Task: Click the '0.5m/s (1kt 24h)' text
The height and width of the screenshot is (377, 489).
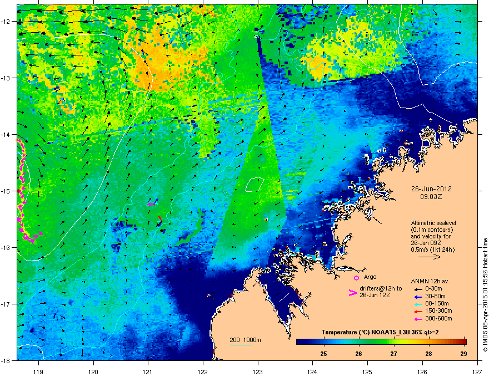Action: pos(432,249)
